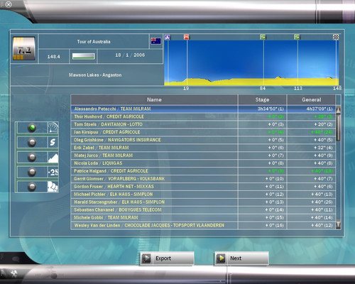
Task: Select the Nicola Loda row
Action: tap(203, 163)
